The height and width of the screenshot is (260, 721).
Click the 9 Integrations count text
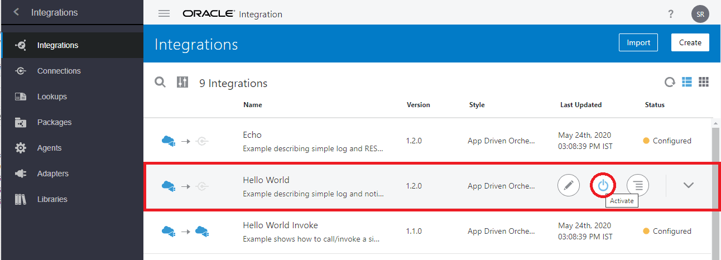click(233, 83)
